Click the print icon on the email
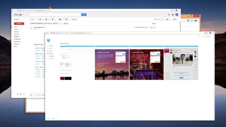The height and width of the screenshot is (127, 226). [x=153, y=23]
